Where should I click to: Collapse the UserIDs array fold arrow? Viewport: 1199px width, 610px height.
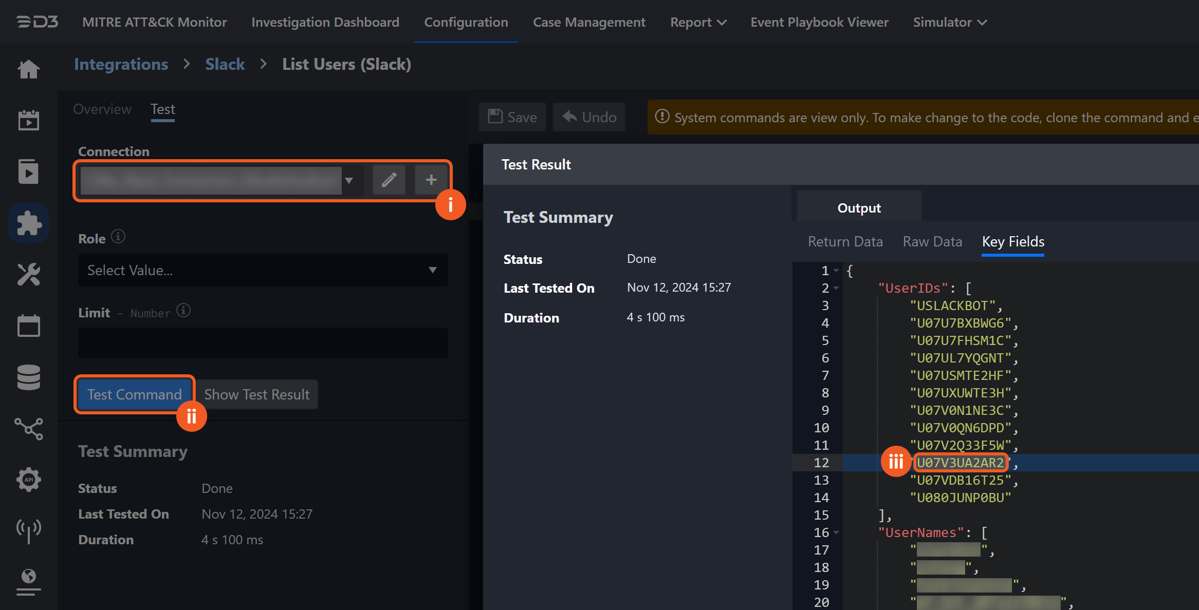pos(837,288)
